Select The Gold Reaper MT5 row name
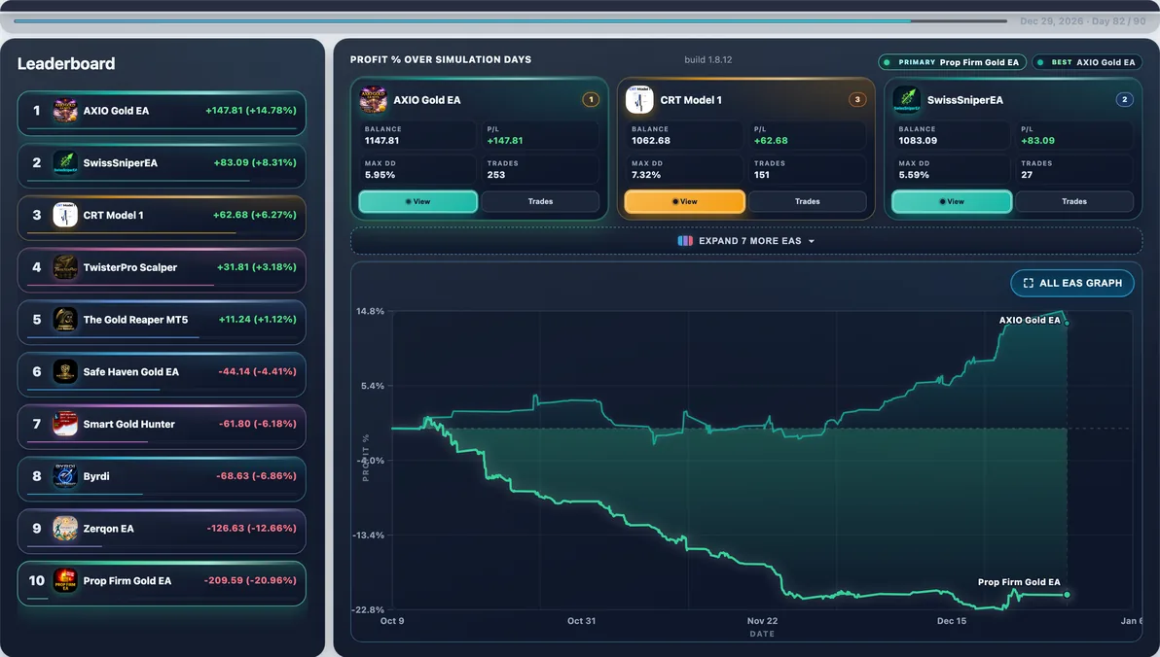1160x657 pixels. [x=135, y=319]
